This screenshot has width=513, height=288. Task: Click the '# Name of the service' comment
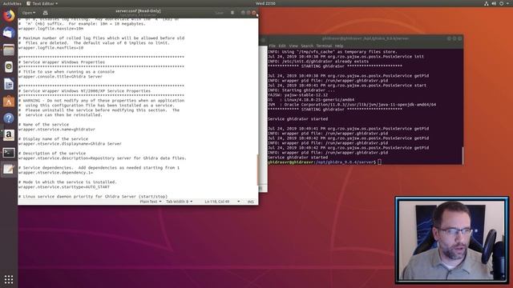[43, 125]
